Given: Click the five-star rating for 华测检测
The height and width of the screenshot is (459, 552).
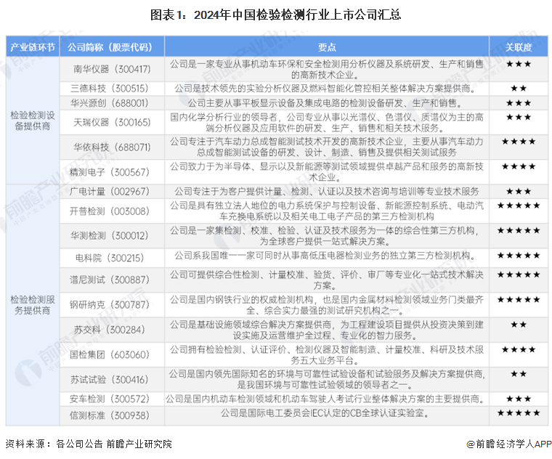Looking at the screenshot, I should click(x=519, y=230).
